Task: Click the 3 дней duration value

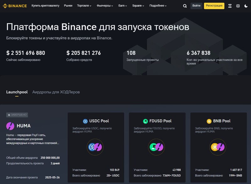Action: click(55, 163)
